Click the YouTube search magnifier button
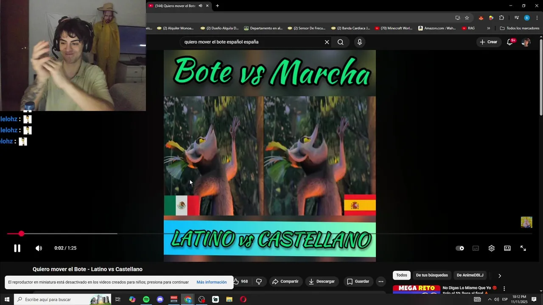Screen dimensions: 543x305 [340, 42]
